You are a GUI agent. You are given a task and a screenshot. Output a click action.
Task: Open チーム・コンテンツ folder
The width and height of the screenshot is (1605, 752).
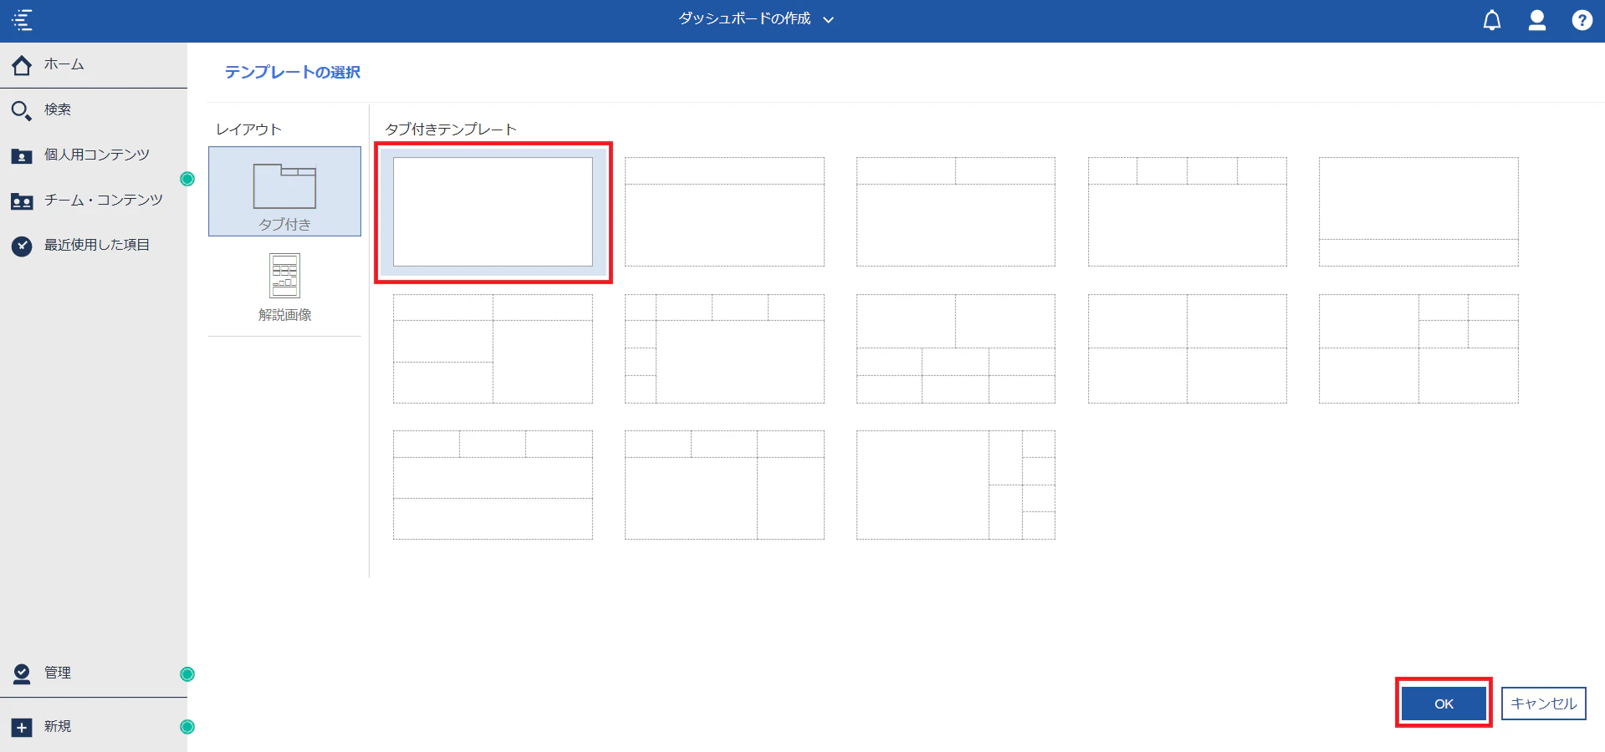click(94, 200)
